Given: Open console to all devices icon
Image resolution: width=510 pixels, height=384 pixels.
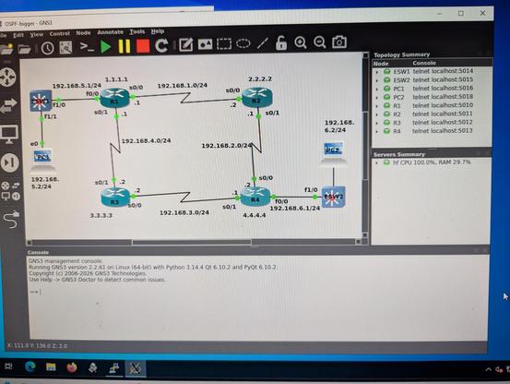Looking at the screenshot, I should click(87, 47).
